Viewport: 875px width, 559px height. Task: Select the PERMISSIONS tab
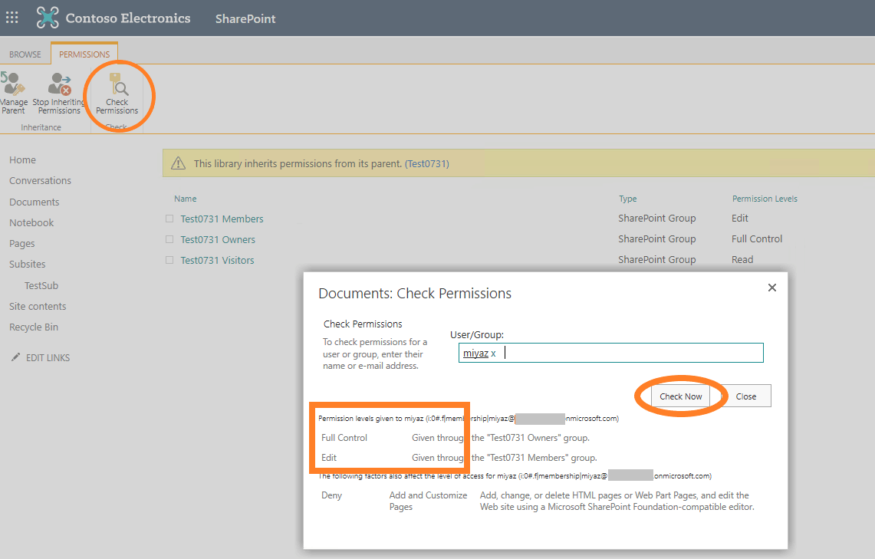click(x=84, y=54)
